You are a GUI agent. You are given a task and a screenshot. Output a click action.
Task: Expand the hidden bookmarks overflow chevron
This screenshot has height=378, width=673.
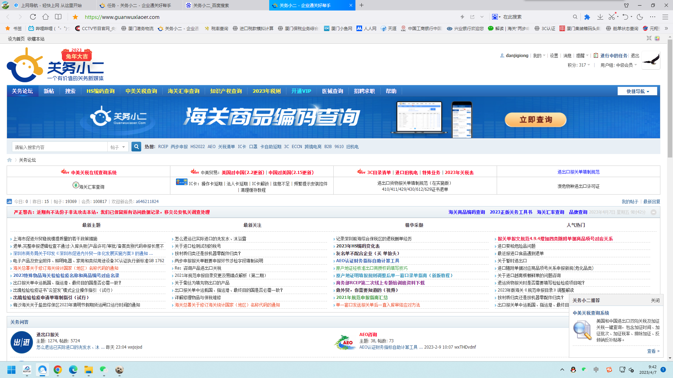[x=666, y=28]
